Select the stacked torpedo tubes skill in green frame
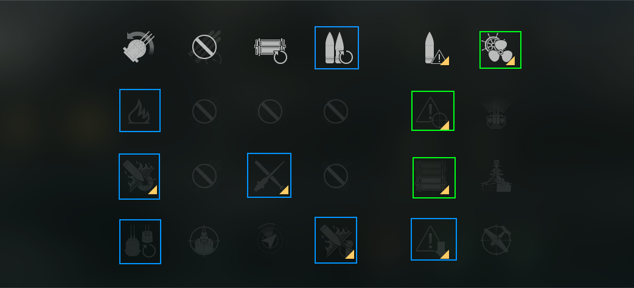This screenshot has height=288, width=634. 434,178
